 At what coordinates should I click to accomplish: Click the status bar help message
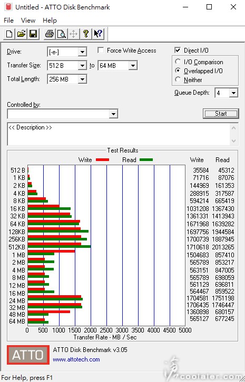tap(27, 378)
